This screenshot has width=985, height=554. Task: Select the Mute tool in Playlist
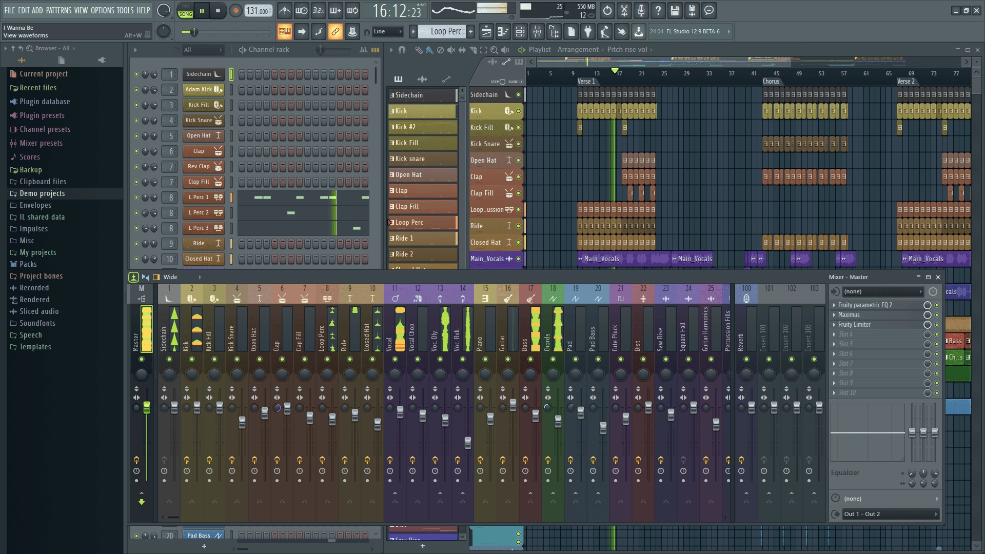point(451,50)
